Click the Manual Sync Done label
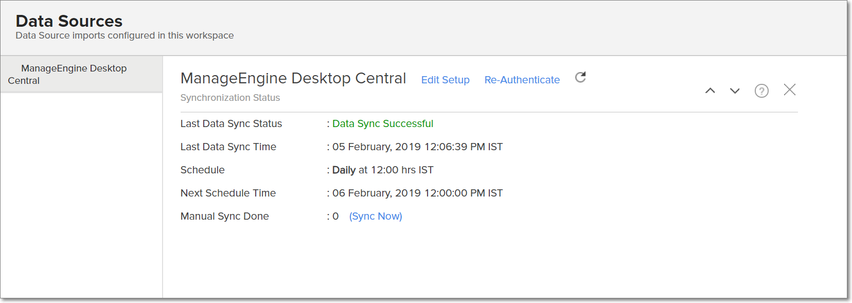Image resolution: width=852 pixels, height=303 pixels. (224, 216)
